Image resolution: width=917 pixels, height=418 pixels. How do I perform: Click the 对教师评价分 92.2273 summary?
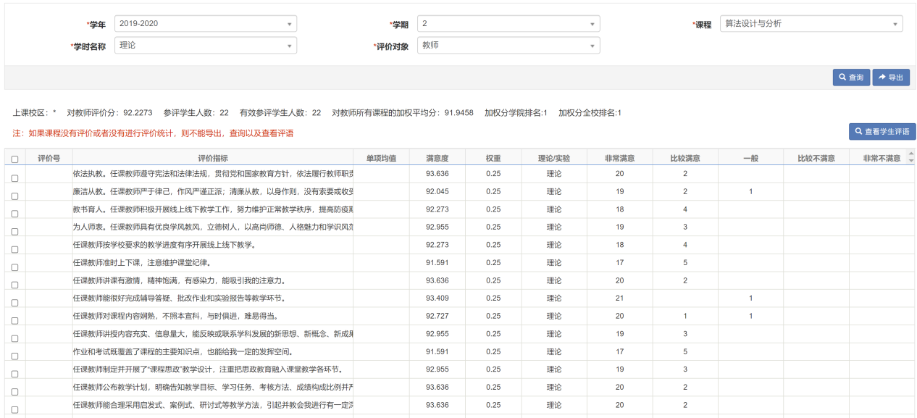click(x=109, y=113)
